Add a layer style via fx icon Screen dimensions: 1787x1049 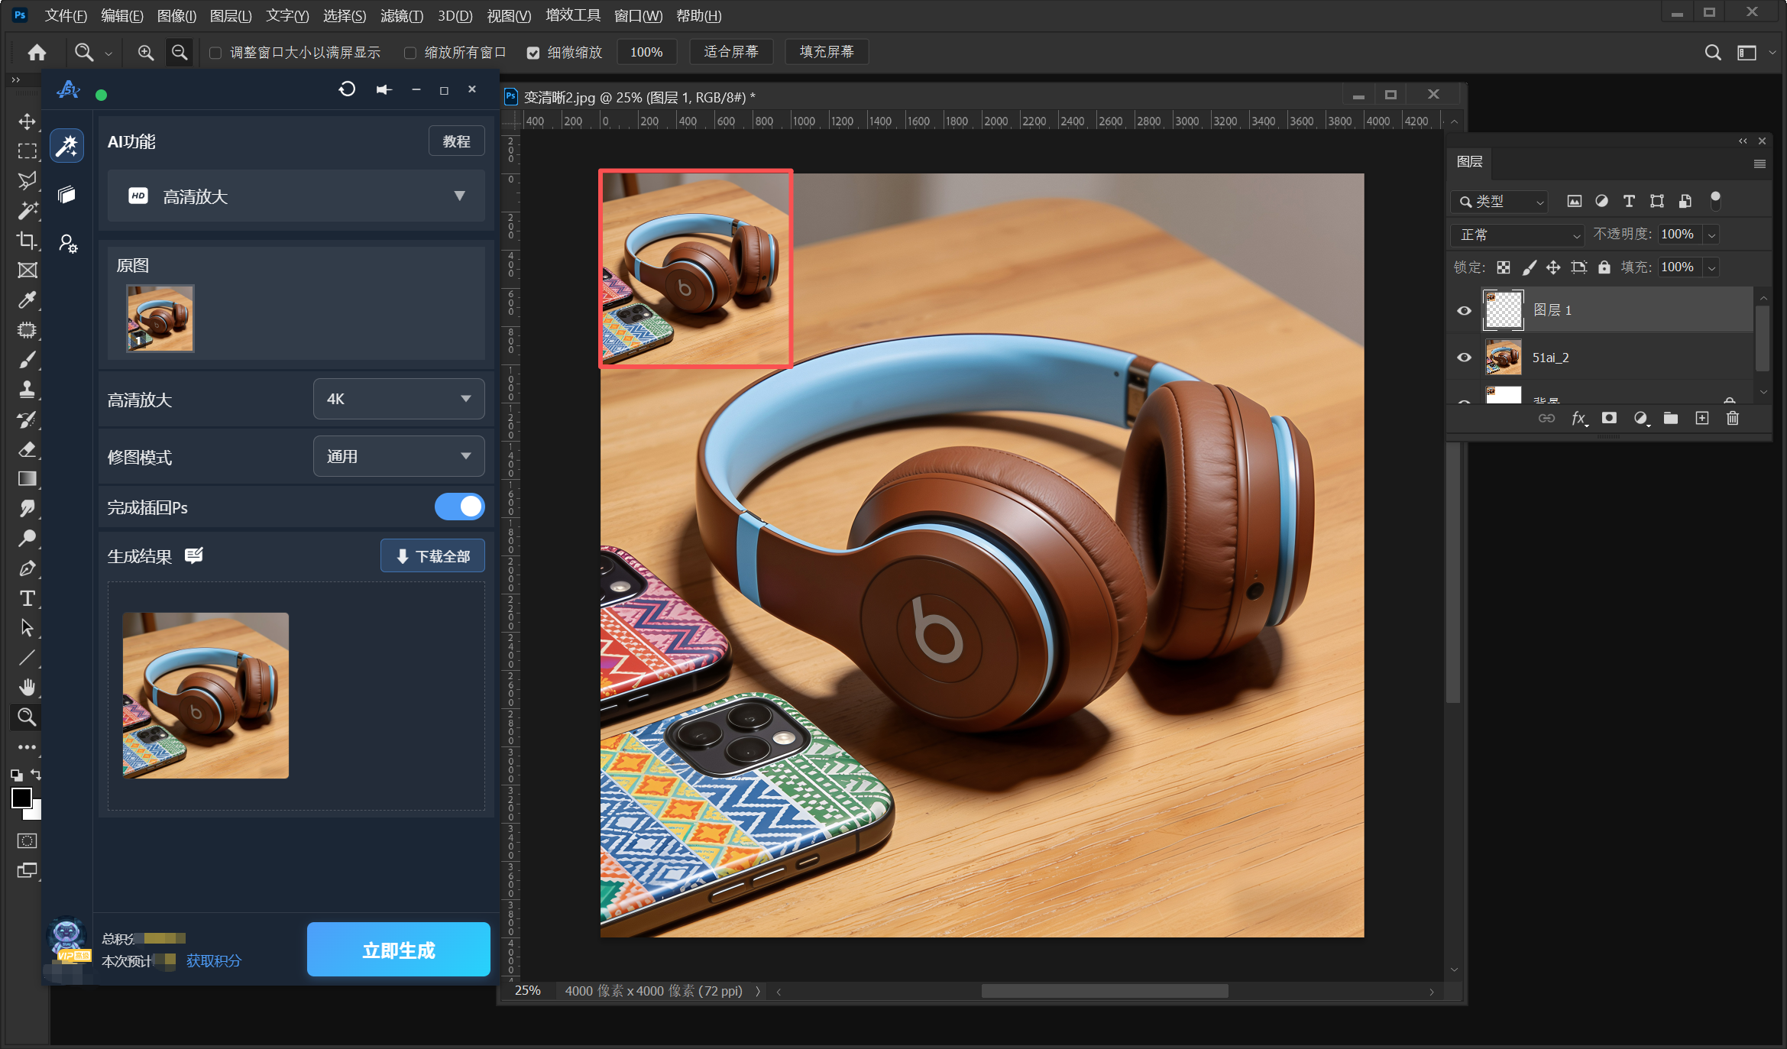click(x=1578, y=418)
